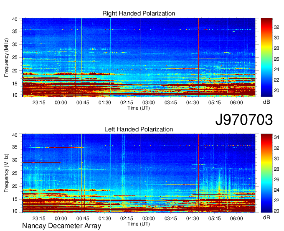Select the 25 MHz tick of Right Handed plot
Image resolution: width=284 pixels, height=231 pixels.
[15, 57]
